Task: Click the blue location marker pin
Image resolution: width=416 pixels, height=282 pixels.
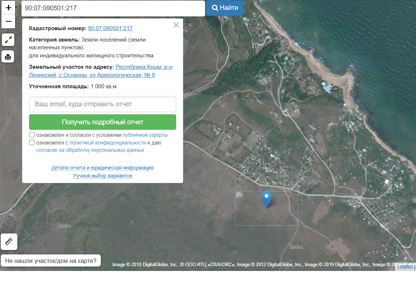Action: point(266,199)
